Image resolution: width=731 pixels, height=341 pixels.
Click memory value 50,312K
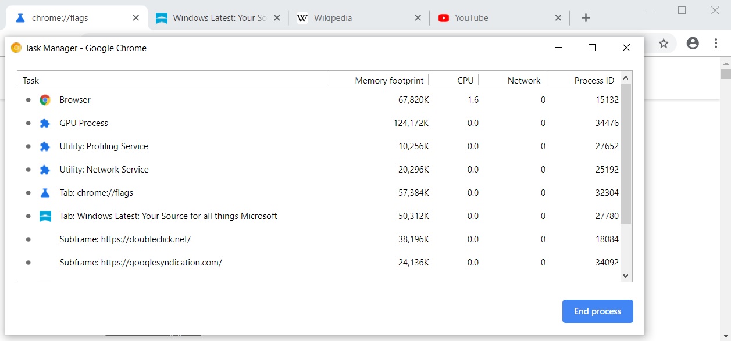(413, 216)
